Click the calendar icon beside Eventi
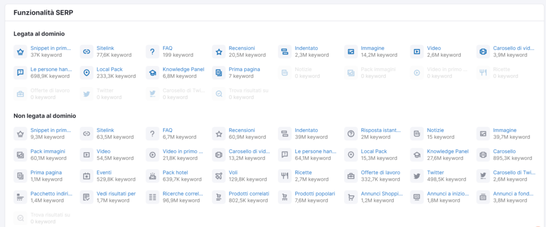 pos(86,176)
